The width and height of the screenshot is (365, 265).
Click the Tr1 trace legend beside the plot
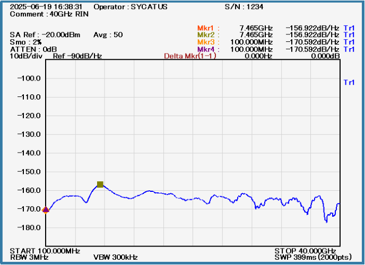click(349, 82)
